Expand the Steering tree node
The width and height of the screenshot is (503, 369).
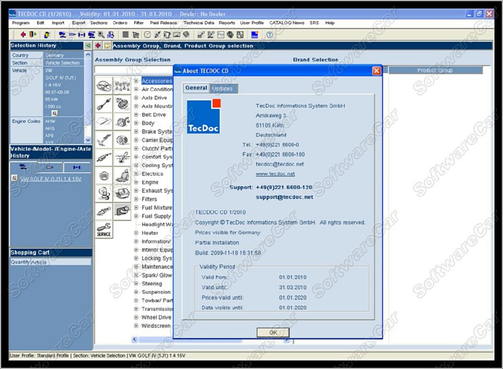pyautogui.click(x=136, y=284)
